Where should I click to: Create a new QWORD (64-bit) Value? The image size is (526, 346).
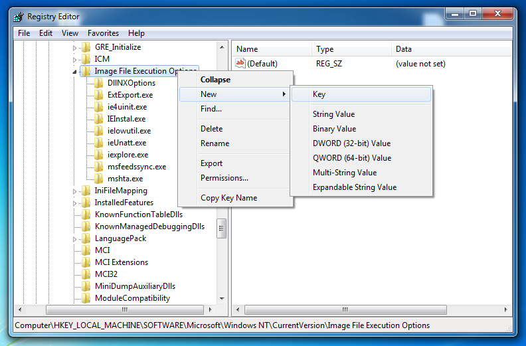[x=361, y=158]
